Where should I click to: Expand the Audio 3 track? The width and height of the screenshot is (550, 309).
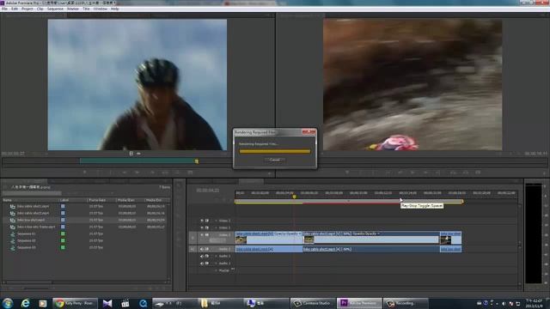click(x=216, y=264)
